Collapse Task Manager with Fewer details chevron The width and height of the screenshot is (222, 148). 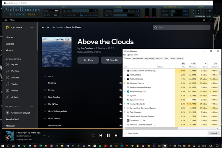(x=125, y=133)
